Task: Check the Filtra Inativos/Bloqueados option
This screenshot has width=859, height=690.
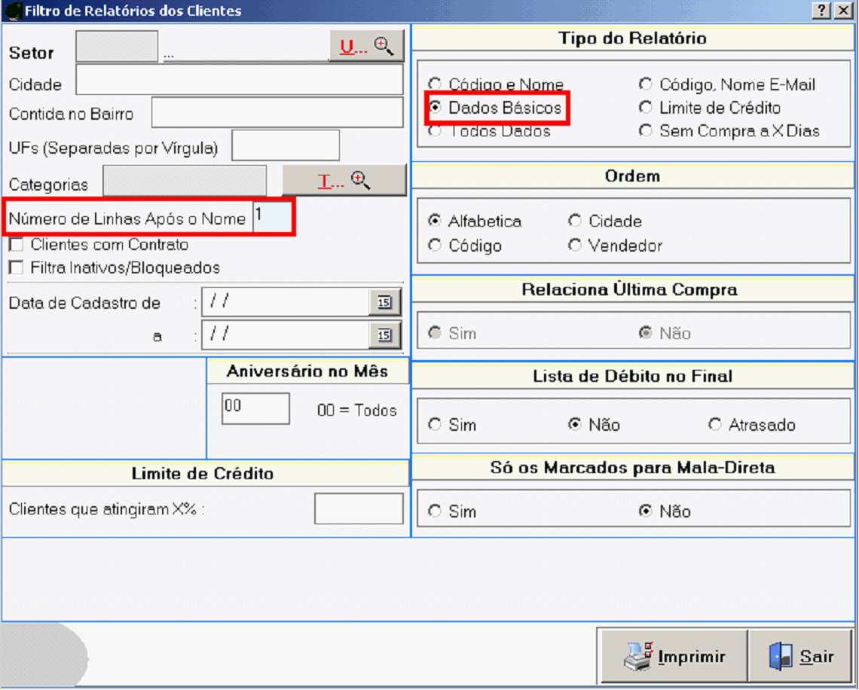Action: pos(16,267)
